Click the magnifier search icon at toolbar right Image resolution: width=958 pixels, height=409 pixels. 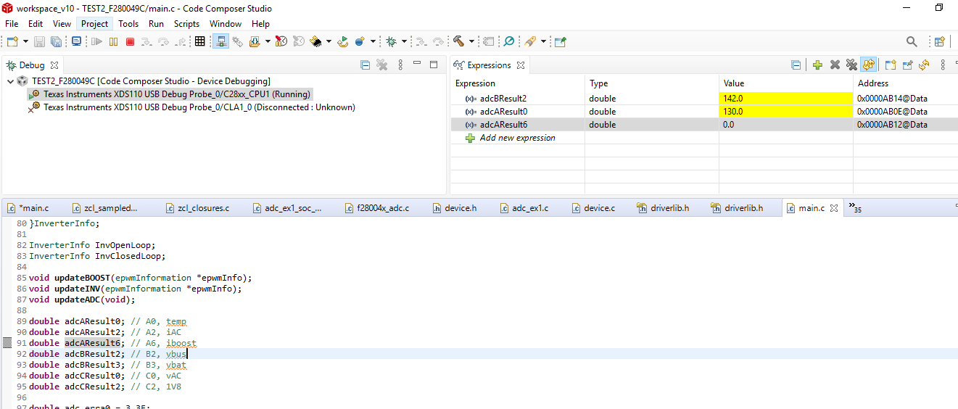pos(912,41)
